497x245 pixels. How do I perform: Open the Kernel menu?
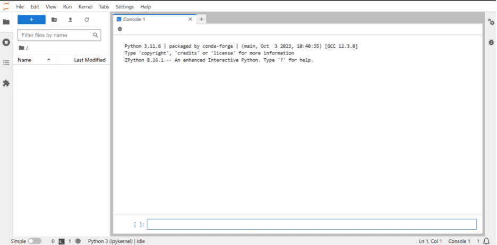tap(85, 7)
